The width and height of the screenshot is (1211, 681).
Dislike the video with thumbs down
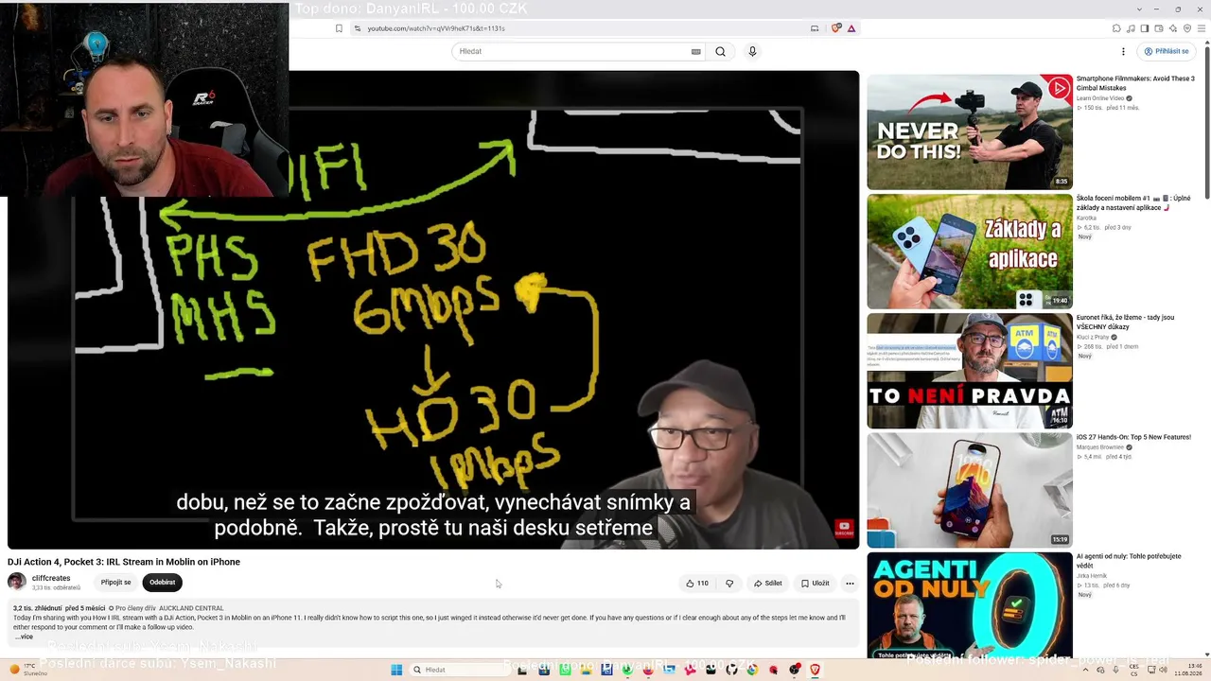click(x=729, y=584)
